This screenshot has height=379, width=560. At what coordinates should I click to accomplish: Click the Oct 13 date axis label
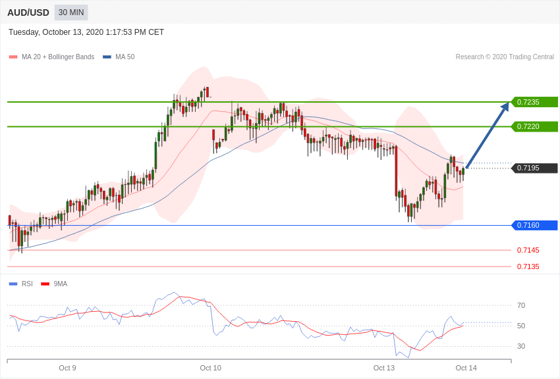click(x=384, y=368)
